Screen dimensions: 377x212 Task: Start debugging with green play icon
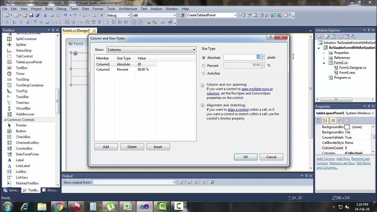102,15
